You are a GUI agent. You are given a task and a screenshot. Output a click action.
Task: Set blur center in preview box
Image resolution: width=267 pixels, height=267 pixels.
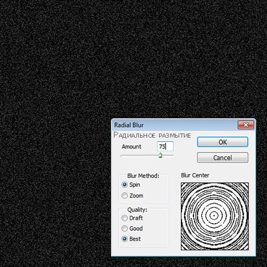(x=215, y=217)
